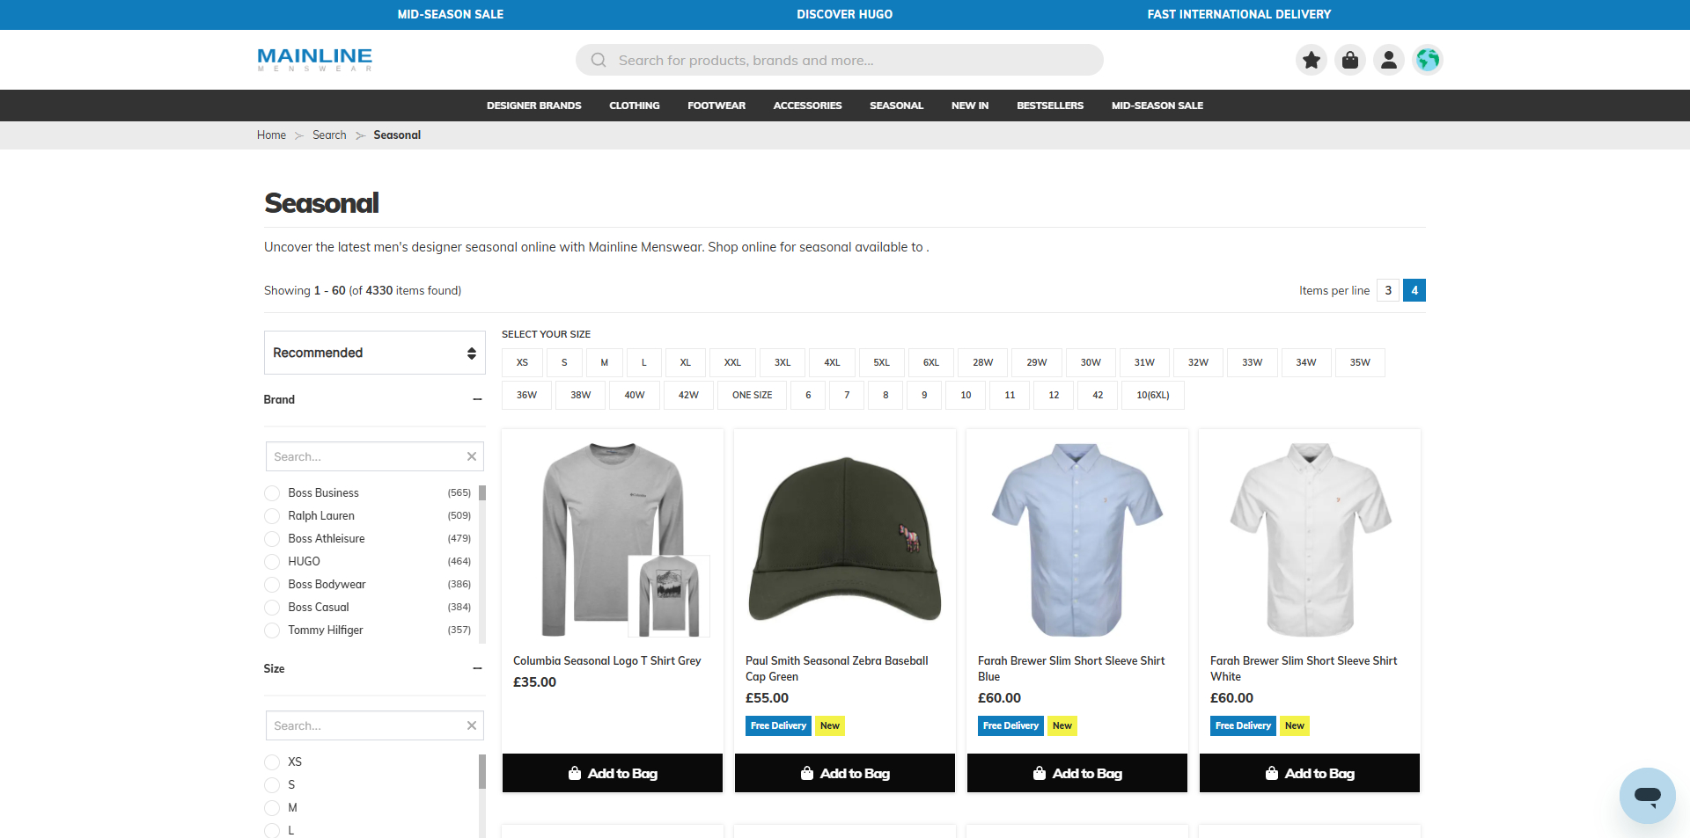Screen dimensions: 1690x838
Task: Open the Seasonal menu
Action: [896, 106]
